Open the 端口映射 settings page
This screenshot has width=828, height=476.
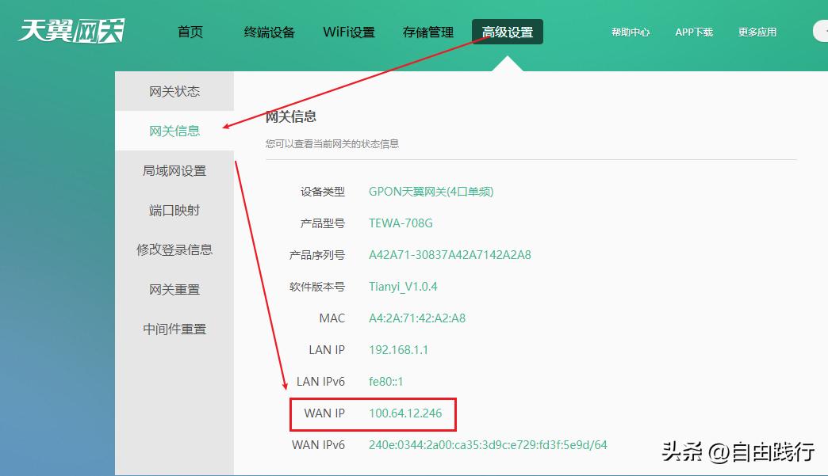(x=174, y=210)
